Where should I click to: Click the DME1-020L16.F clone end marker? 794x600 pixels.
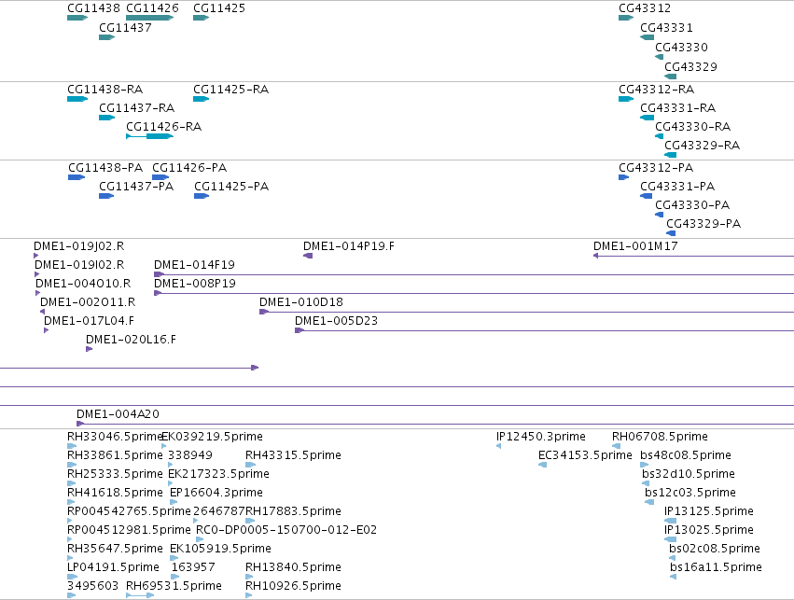tap(90, 349)
